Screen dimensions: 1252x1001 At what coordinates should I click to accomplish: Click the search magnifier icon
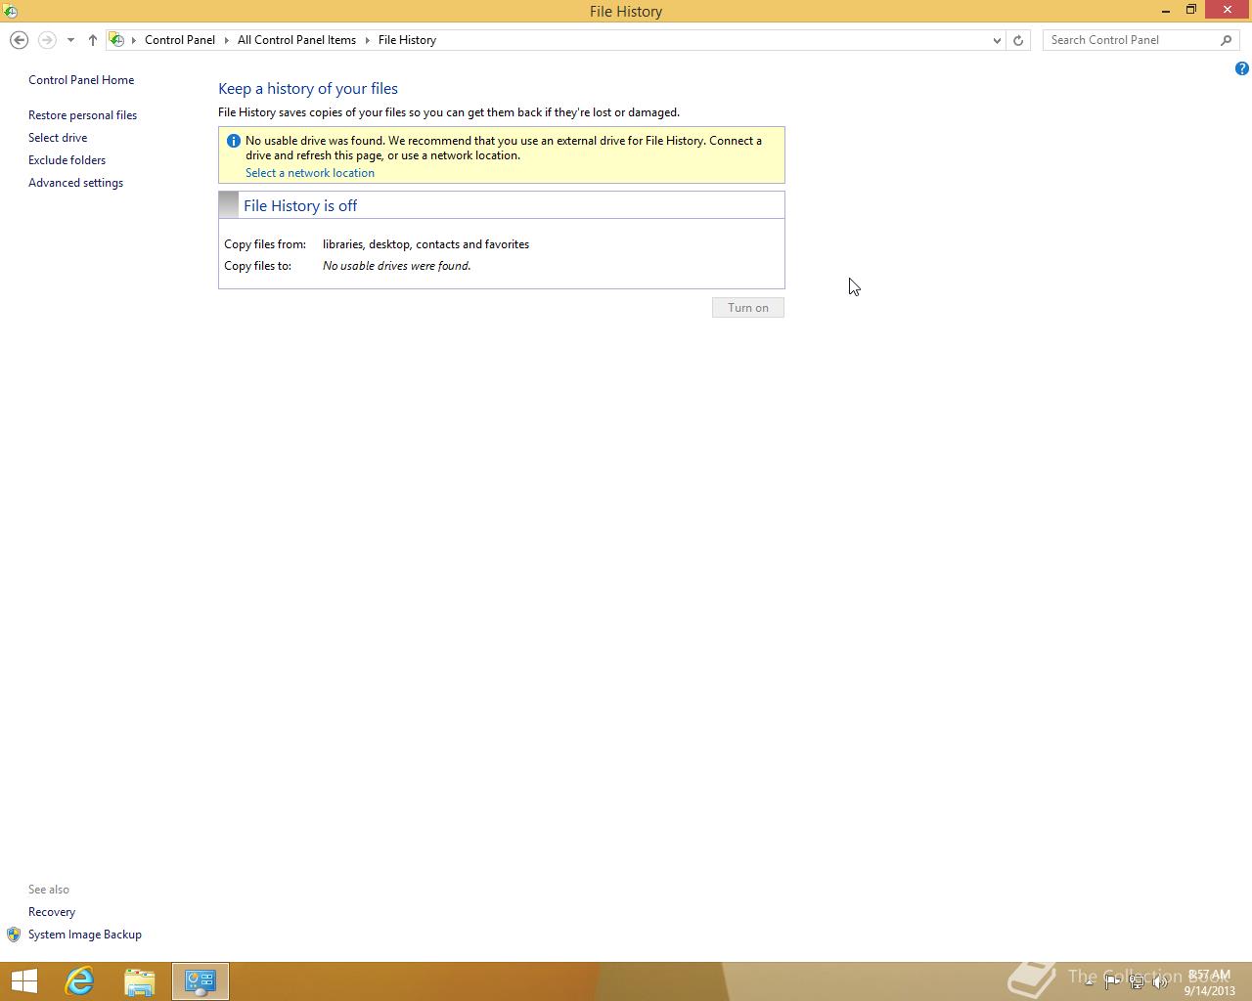pos(1227,40)
